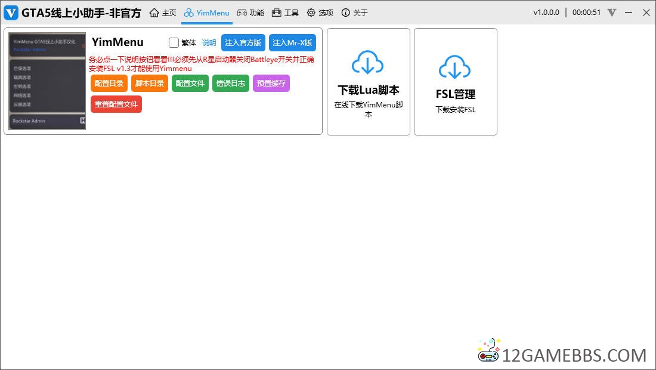Open the 工具 tools tab
The height and width of the screenshot is (370, 656).
[285, 13]
